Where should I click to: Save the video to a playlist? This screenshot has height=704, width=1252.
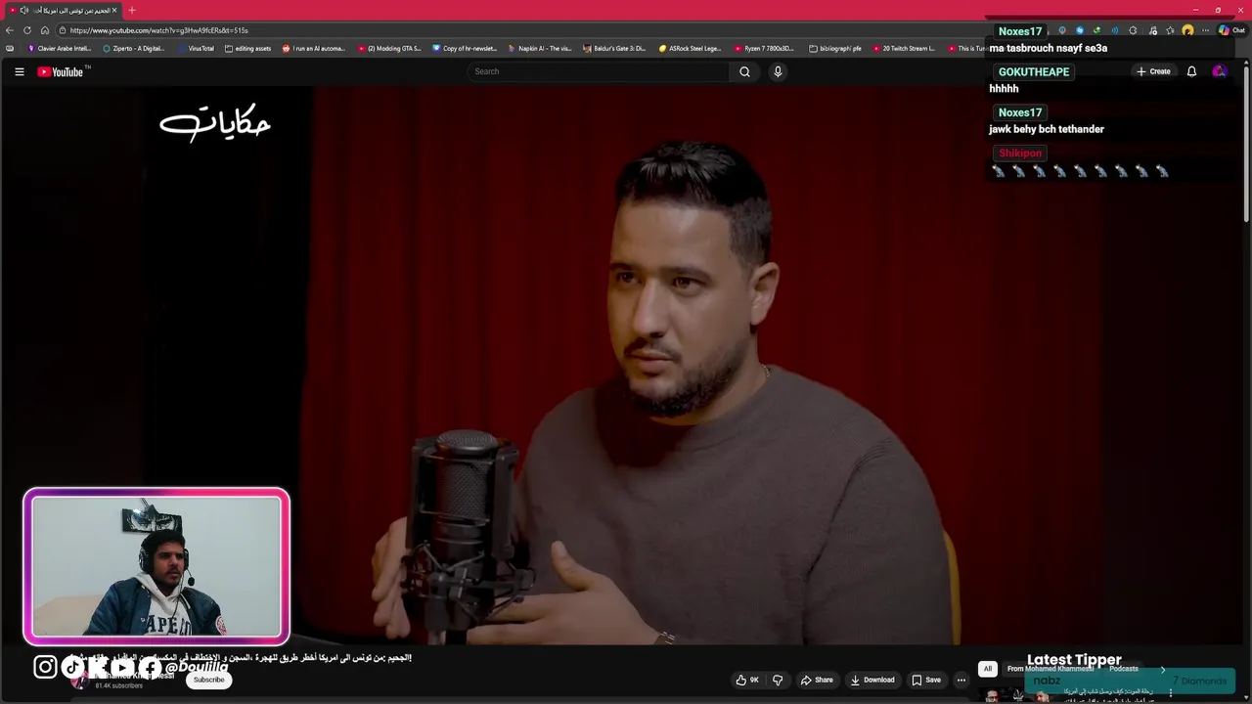pyautogui.click(x=925, y=680)
